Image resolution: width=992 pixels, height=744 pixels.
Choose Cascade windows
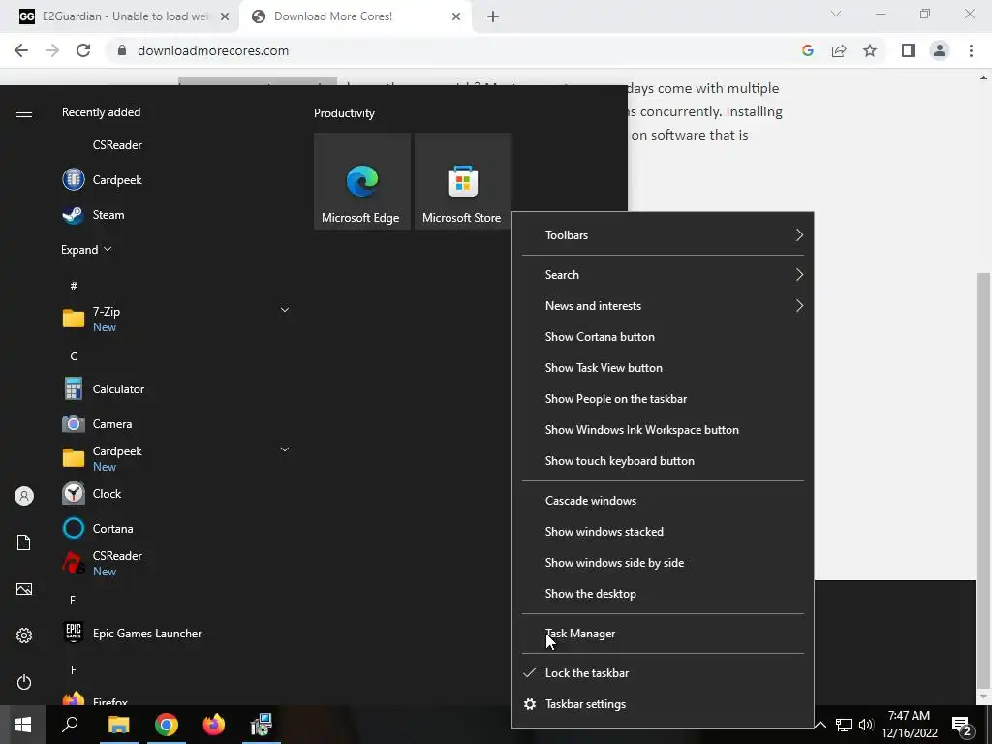663,501
